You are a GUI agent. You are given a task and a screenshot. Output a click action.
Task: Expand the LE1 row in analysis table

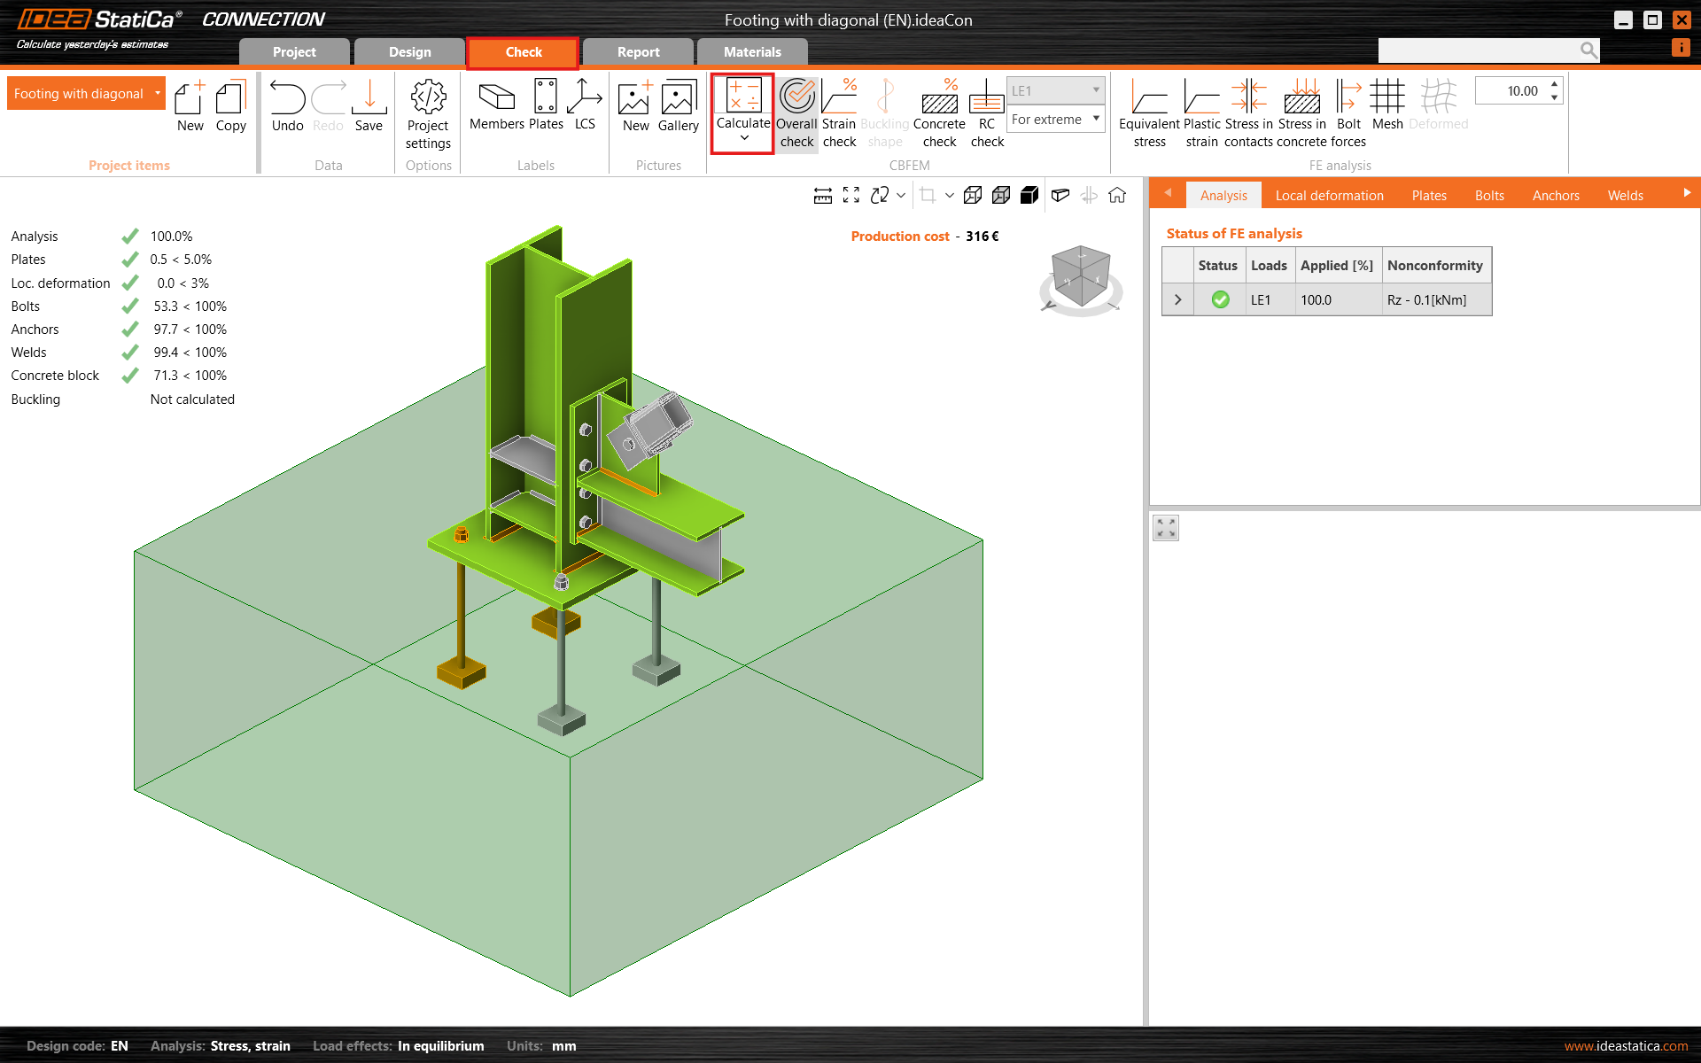point(1177,300)
